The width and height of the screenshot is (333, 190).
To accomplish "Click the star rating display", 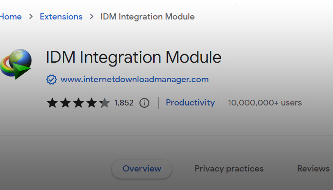I will click(78, 103).
